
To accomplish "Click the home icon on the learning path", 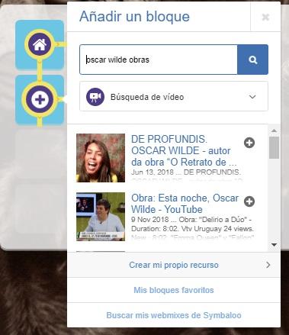I will click(40, 44).
